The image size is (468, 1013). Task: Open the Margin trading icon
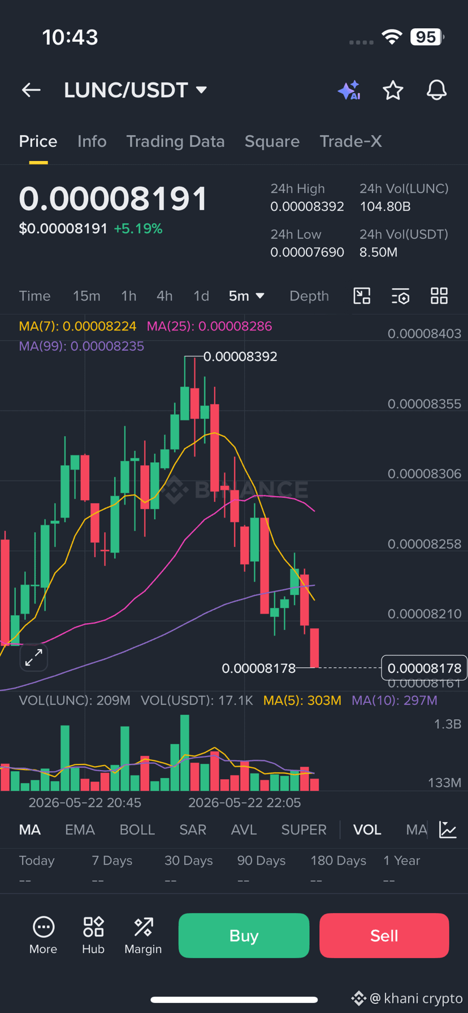143,935
